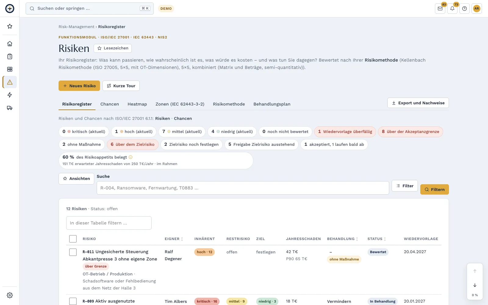The width and height of the screenshot is (488, 305).
Task: Focus the global Suchen oder springen box
Action: 90,9
